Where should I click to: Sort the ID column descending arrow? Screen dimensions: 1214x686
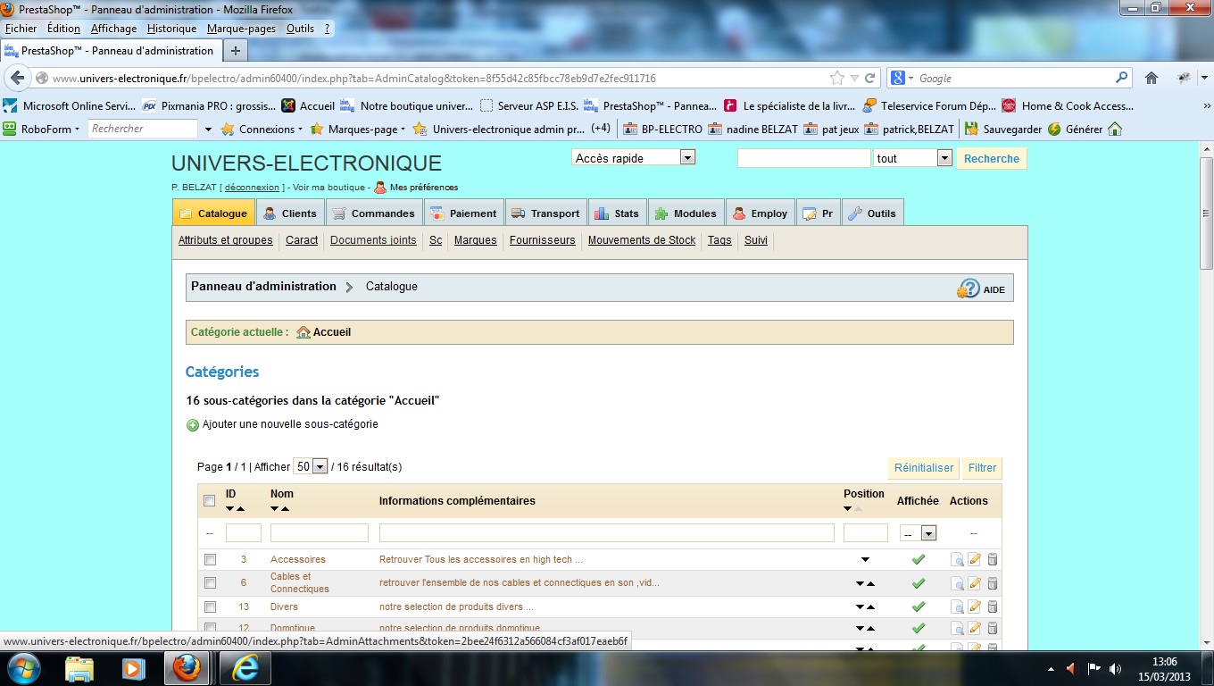coord(230,509)
